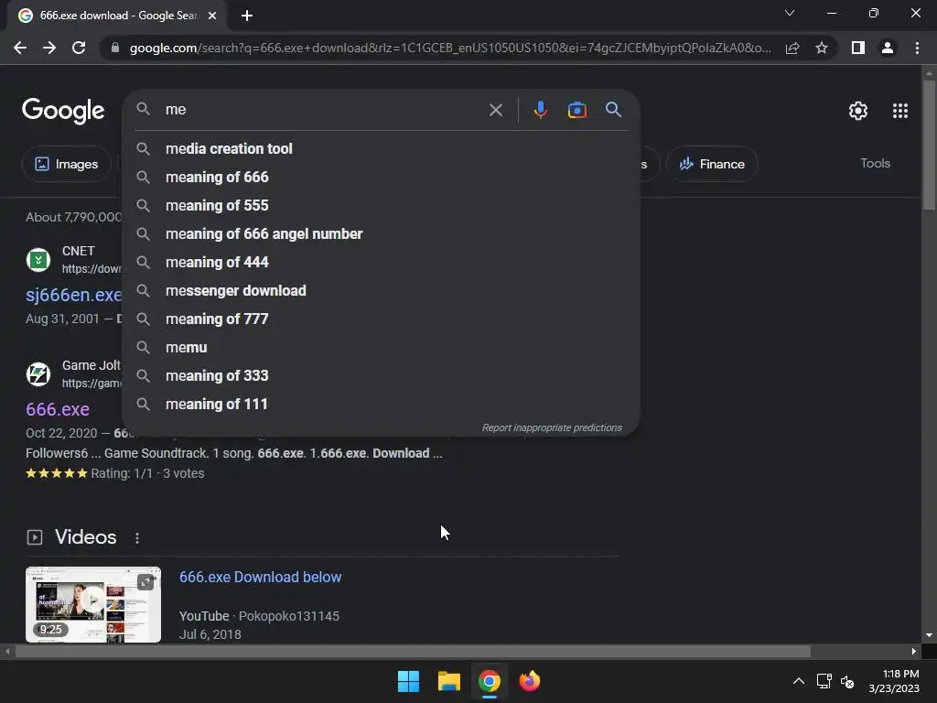Screen dimensions: 937x703
Task: Open the Windows Start menu
Action: [x=409, y=681]
